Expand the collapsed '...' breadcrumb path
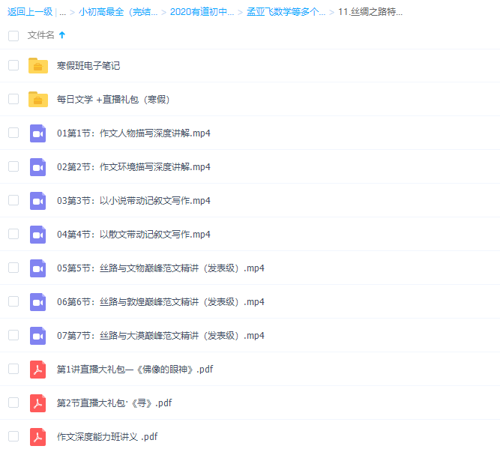This screenshot has width=500, height=452. pyautogui.click(x=62, y=12)
